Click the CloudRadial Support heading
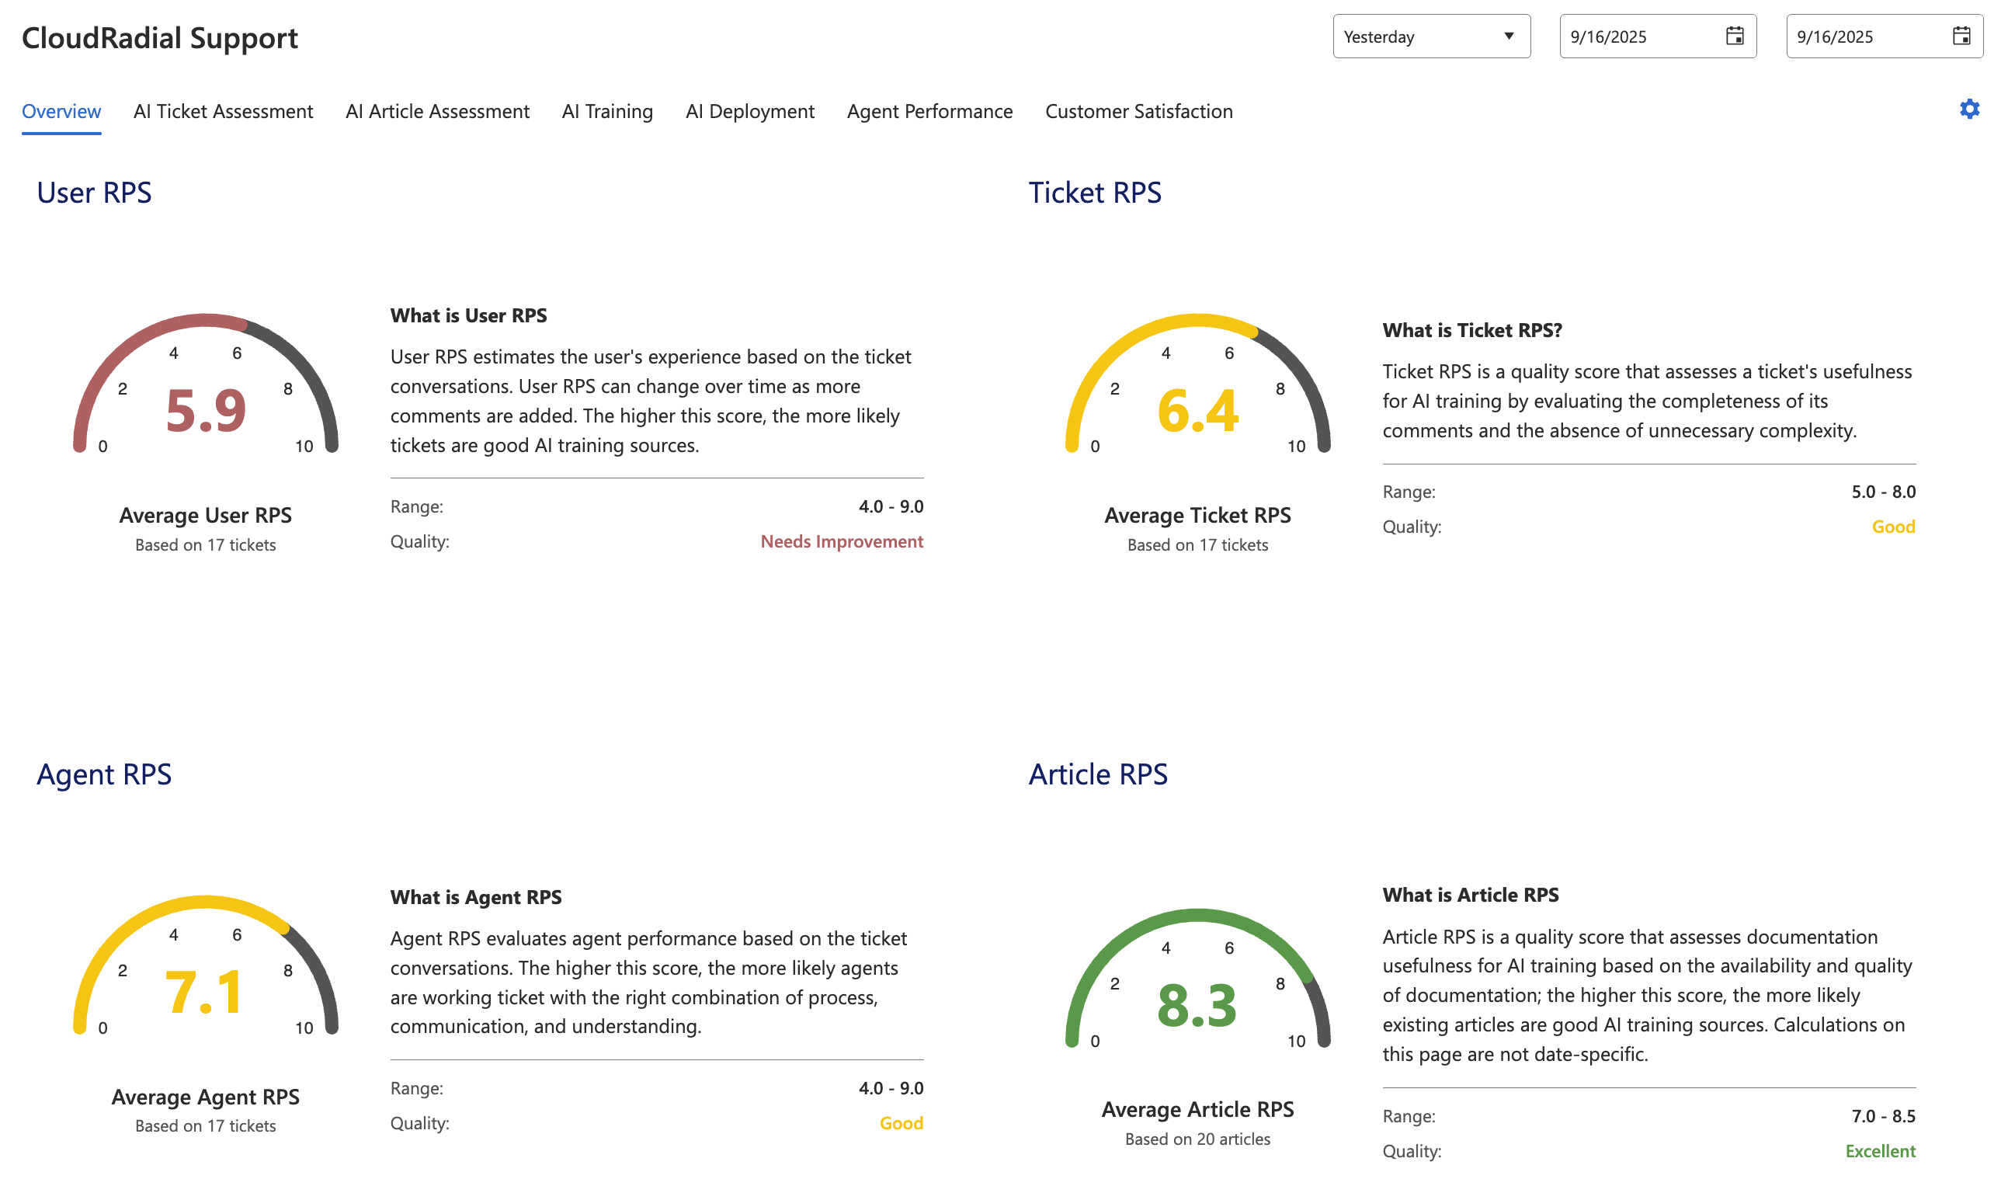The height and width of the screenshot is (1193, 2008). tap(159, 37)
